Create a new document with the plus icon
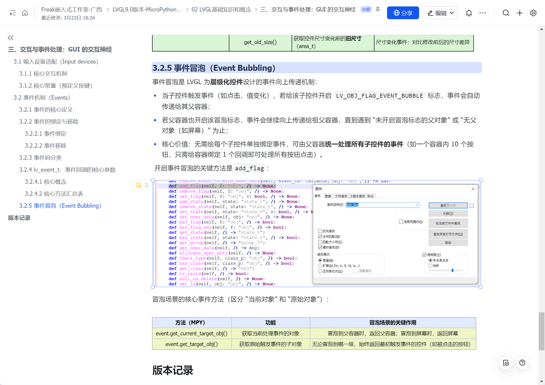 click(519, 13)
